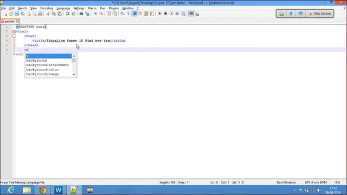Open Find with the binoculars icon
Screen dimensions: 347x195
81,14
